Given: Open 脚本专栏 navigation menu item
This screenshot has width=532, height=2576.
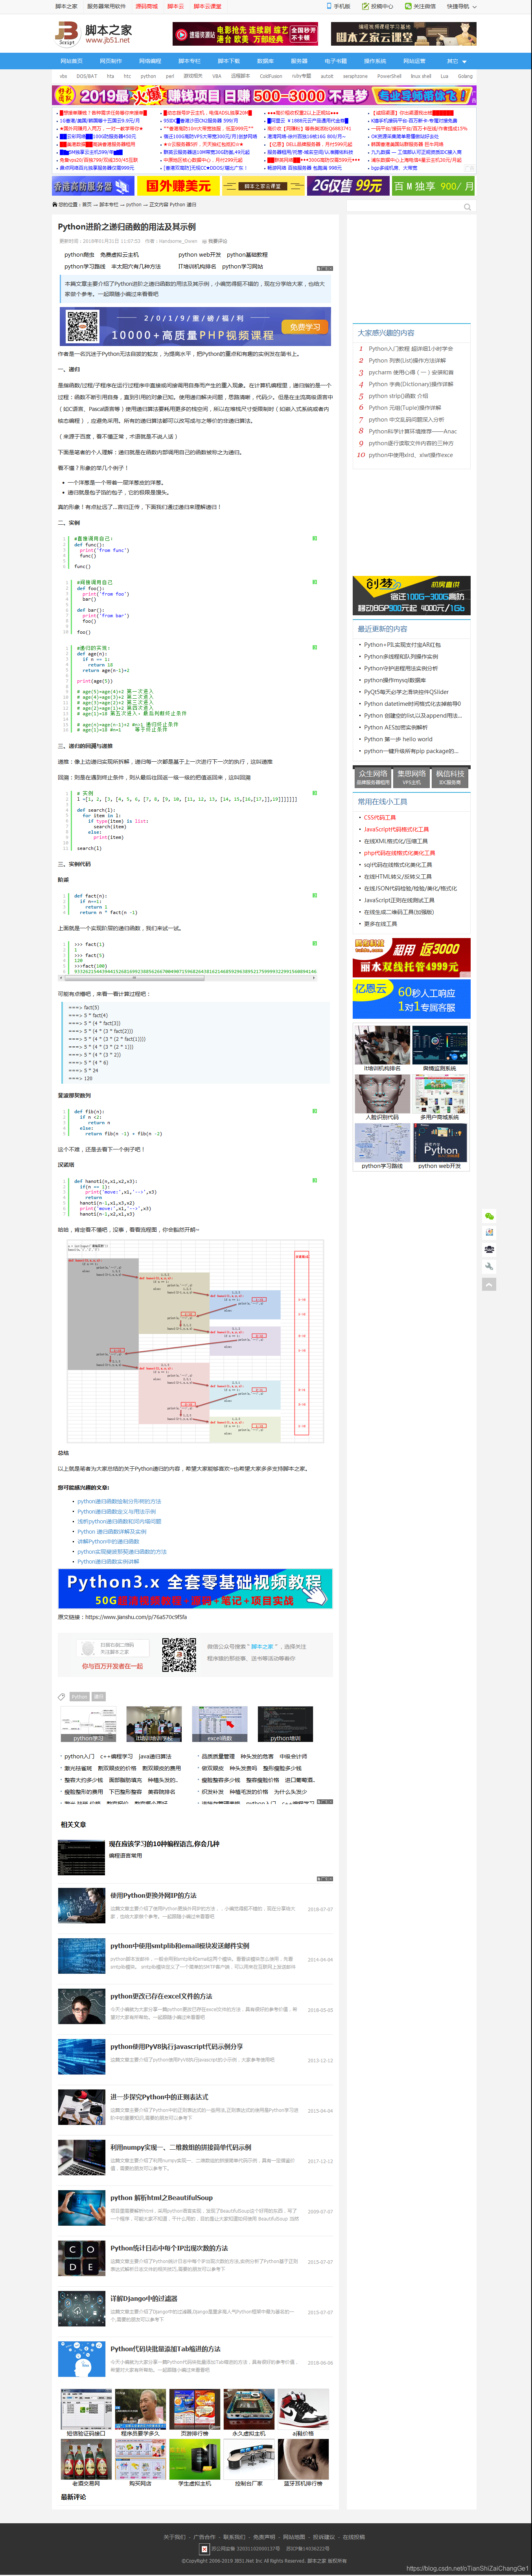Looking at the screenshot, I should tap(189, 61).
